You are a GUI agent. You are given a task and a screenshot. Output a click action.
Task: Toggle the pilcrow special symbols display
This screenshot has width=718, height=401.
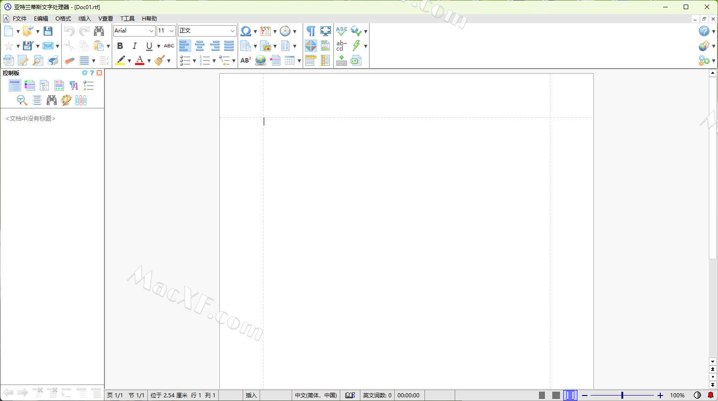[311, 31]
